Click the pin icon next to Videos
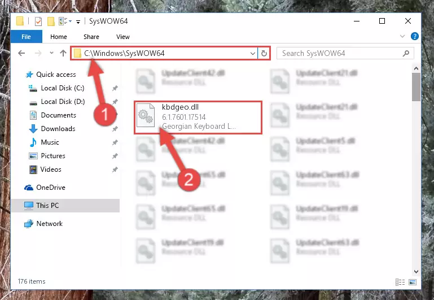 coord(115,169)
